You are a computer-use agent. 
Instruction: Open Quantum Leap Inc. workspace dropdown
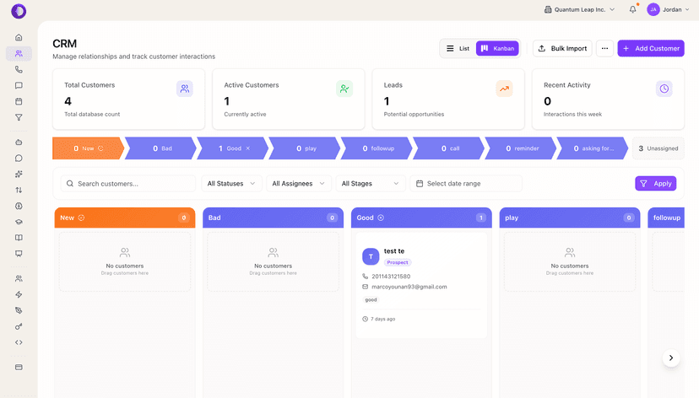tap(579, 9)
